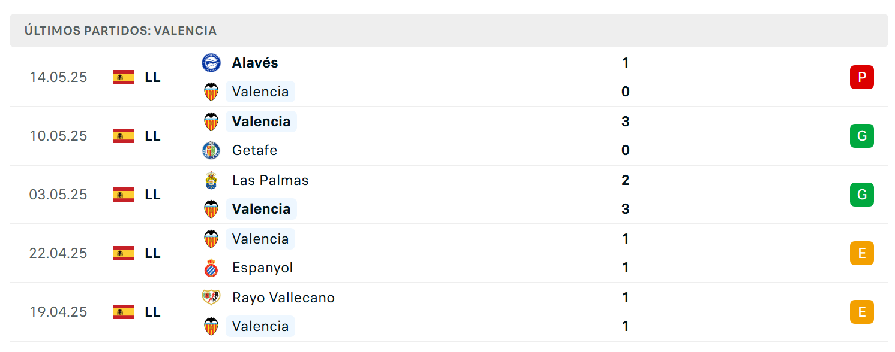895x352 pixels.
Task: Click the Getafe team crest
Action: tap(211, 150)
